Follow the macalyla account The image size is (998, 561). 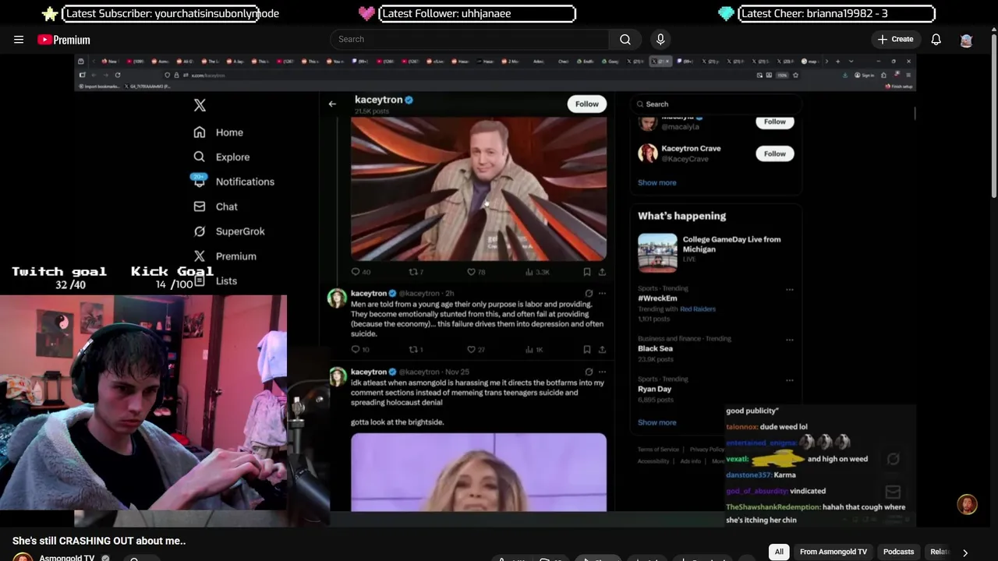774,122
